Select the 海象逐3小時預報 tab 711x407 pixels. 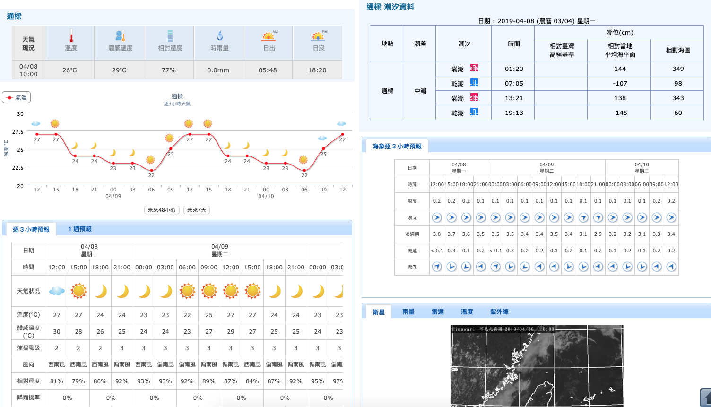[x=397, y=147]
